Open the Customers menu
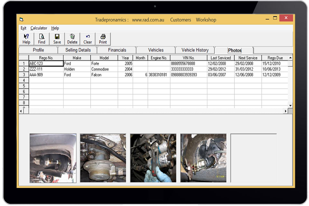 181,20
